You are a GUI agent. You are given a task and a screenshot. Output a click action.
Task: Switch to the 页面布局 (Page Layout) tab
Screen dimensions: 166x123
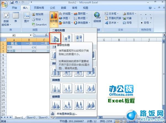(39, 8)
